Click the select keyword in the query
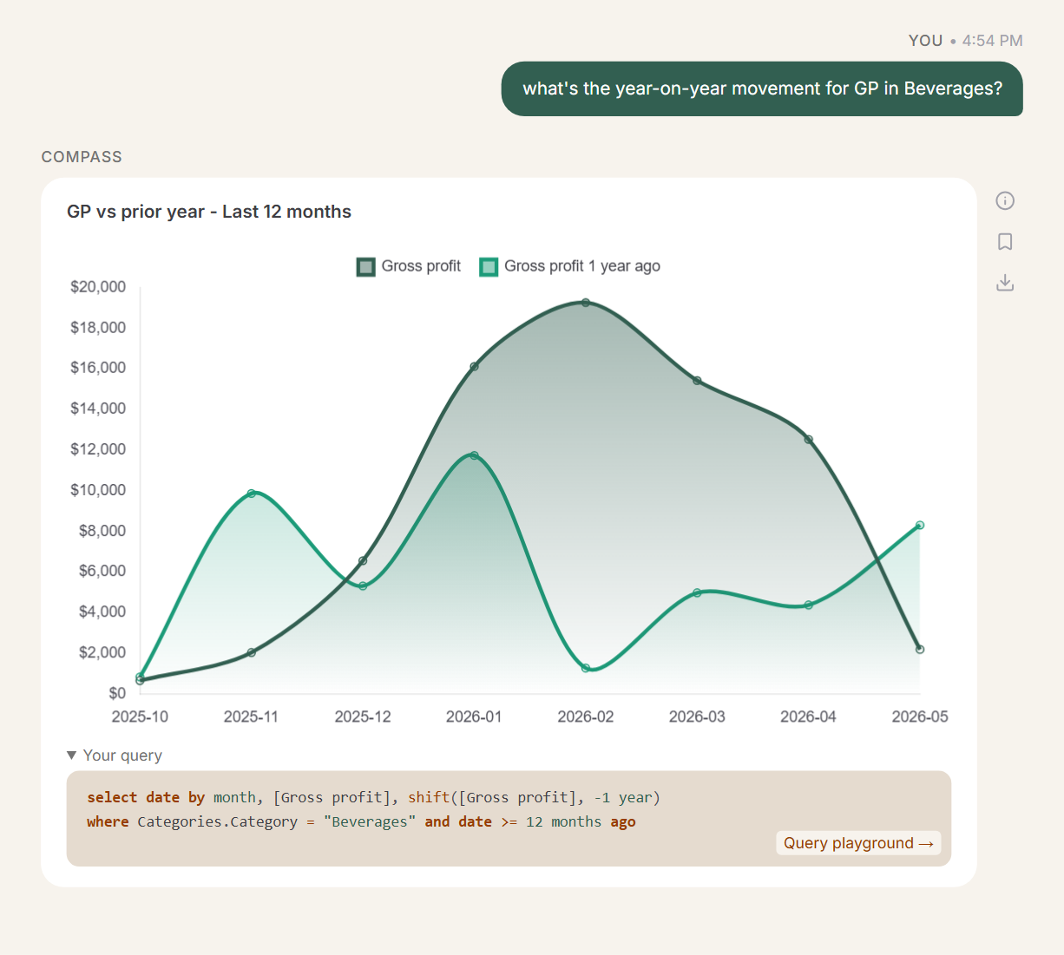 click(112, 797)
